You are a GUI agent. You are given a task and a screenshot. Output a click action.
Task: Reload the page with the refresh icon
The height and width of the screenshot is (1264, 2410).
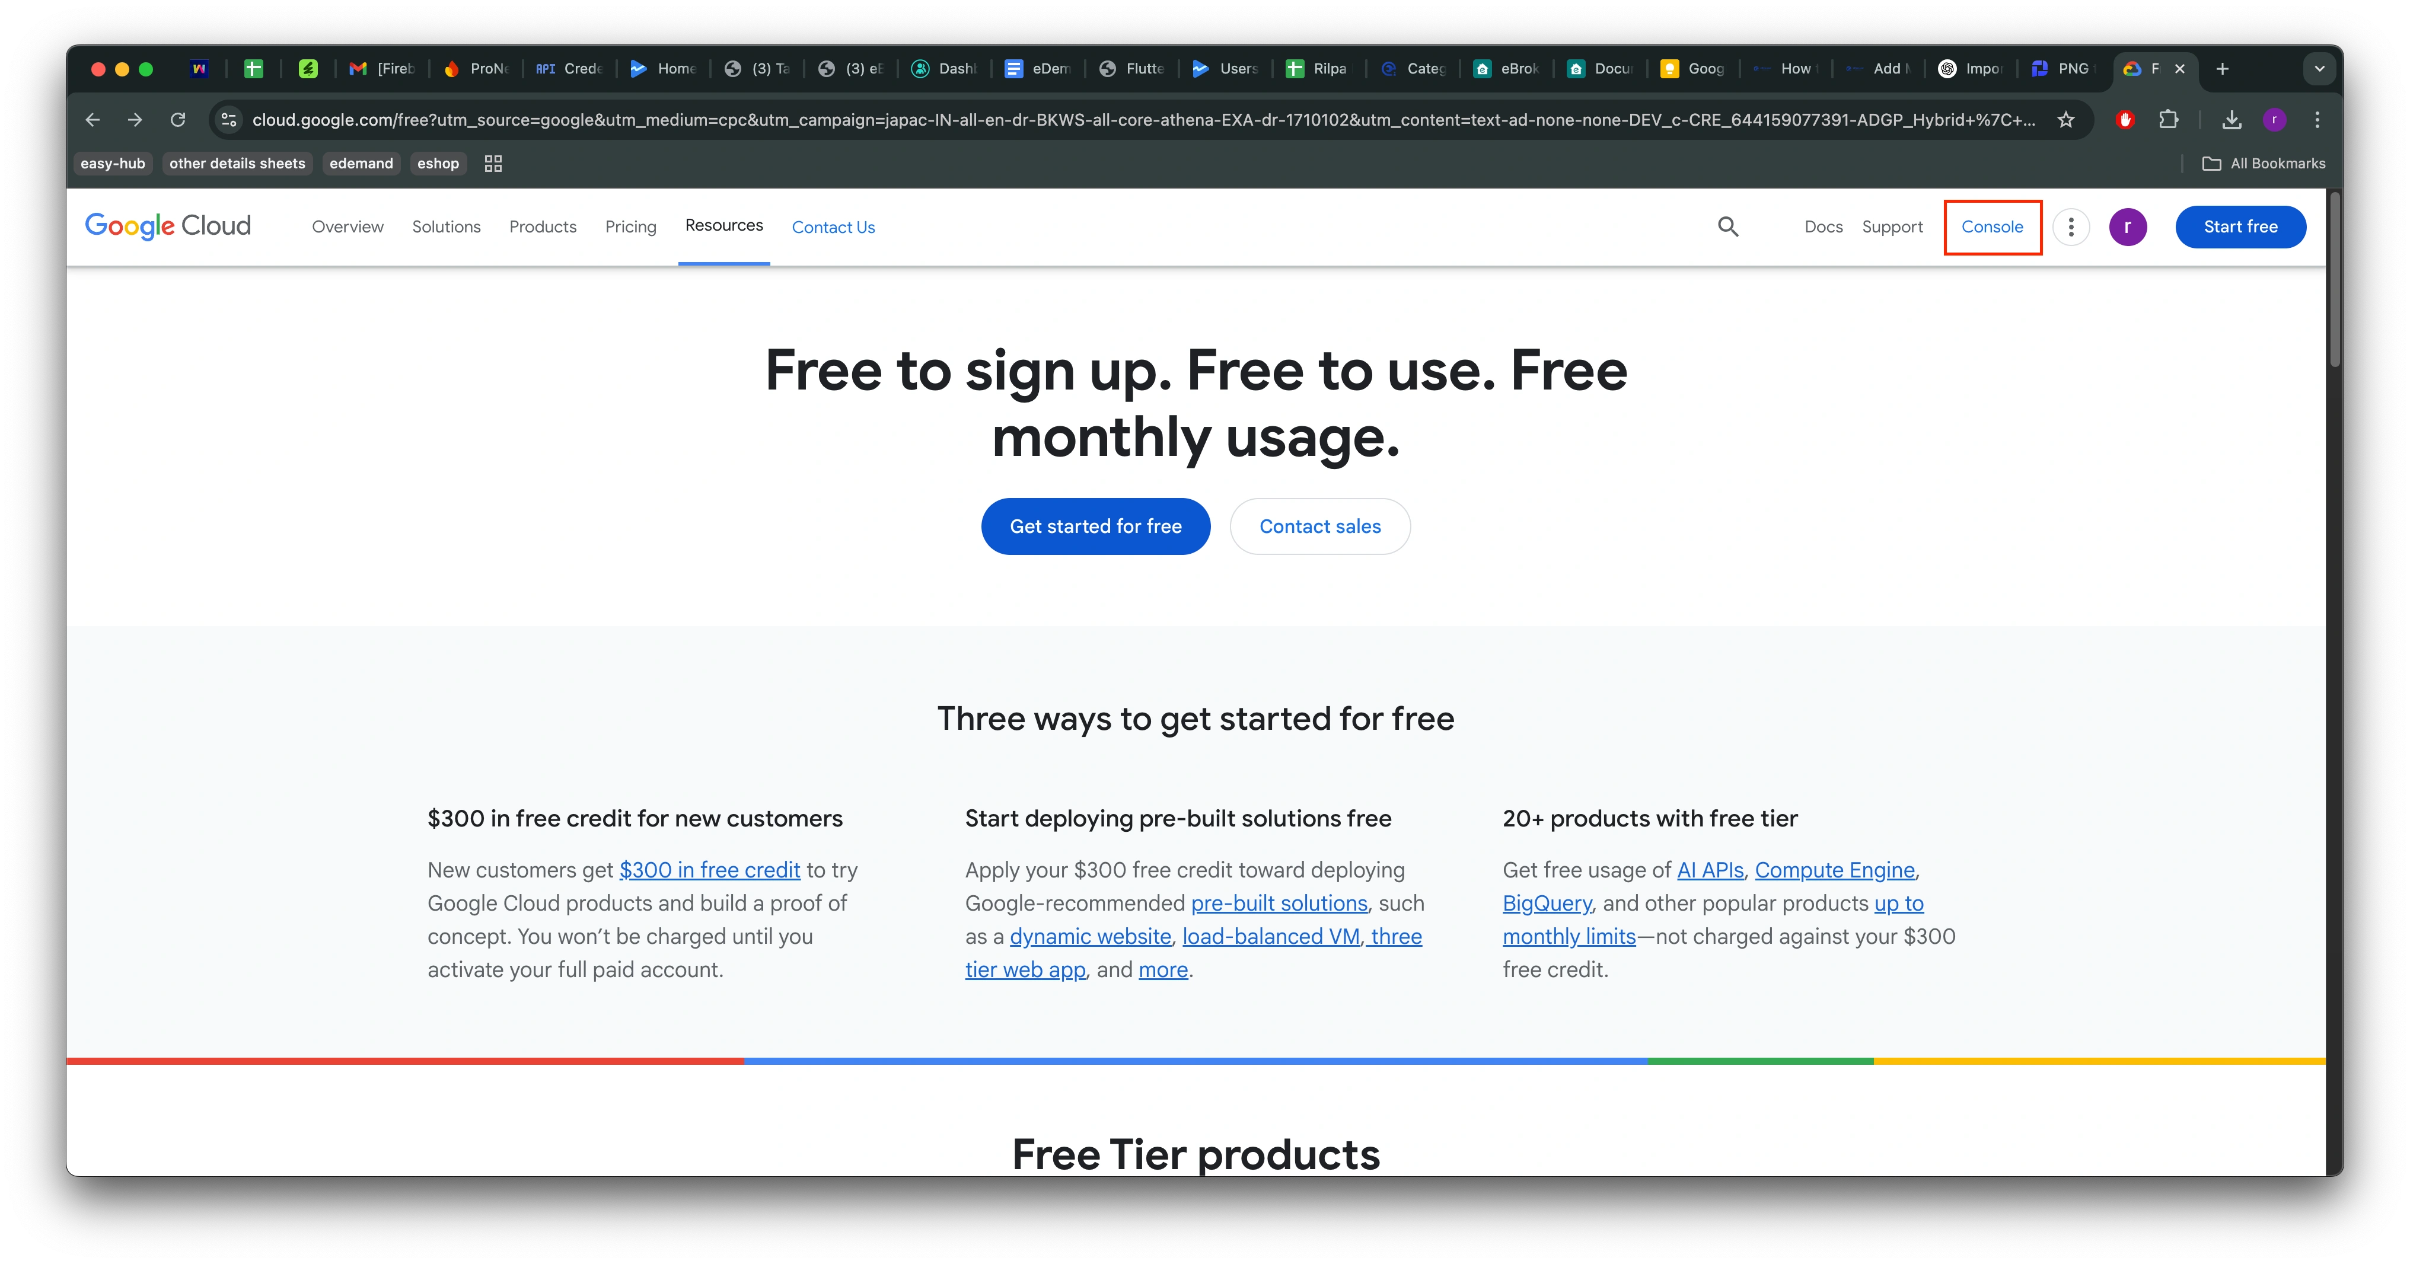(x=178, y=120)
